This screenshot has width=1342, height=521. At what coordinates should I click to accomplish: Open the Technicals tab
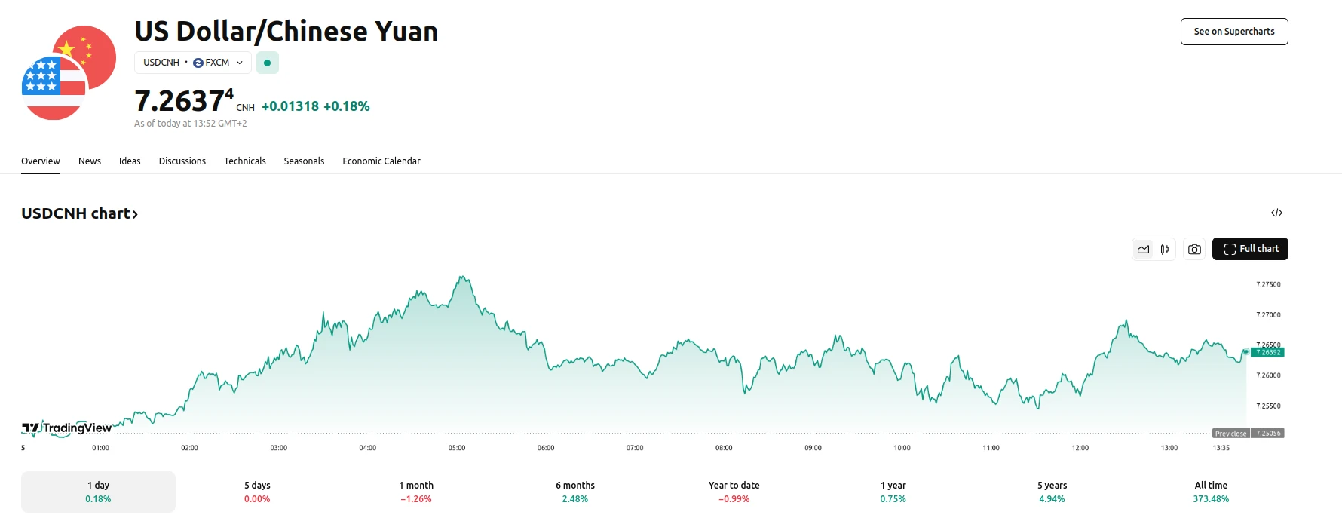pos(245,161)
